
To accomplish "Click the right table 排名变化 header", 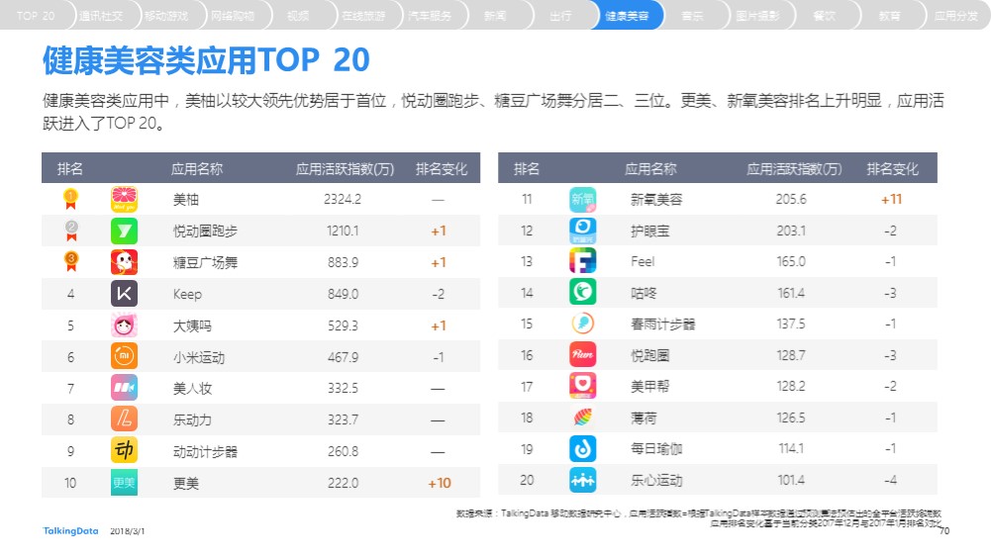I will coord(892,169).
